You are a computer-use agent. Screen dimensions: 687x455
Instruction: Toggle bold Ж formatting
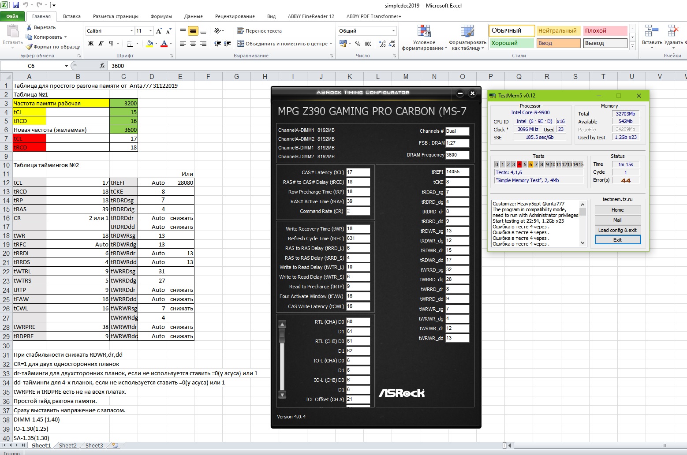click(91, 44)
